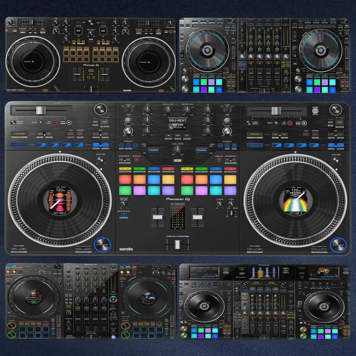Select the left deck SAVED LOOP pad mode

tap(154, 169)
